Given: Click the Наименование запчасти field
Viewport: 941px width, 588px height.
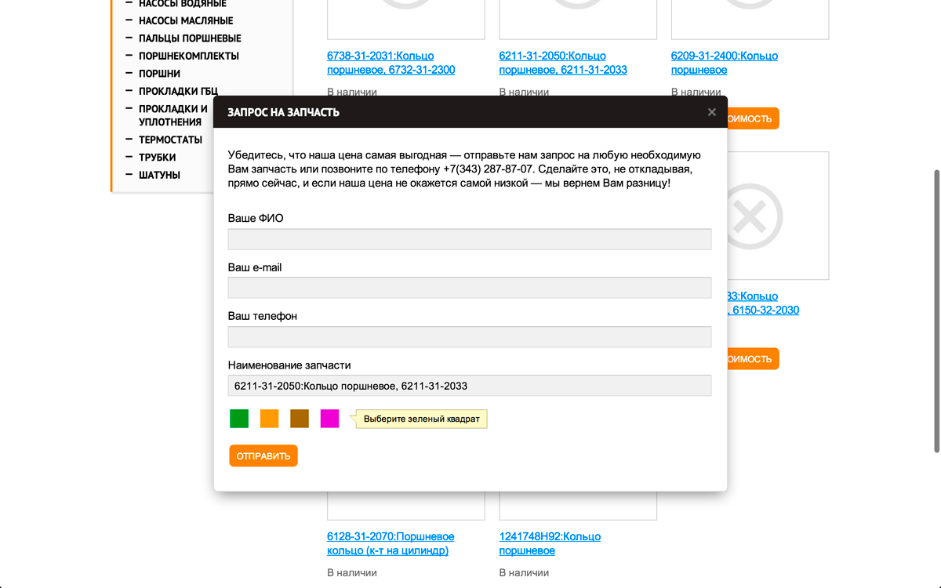Looking at the screenshot, I should (469, 386).
